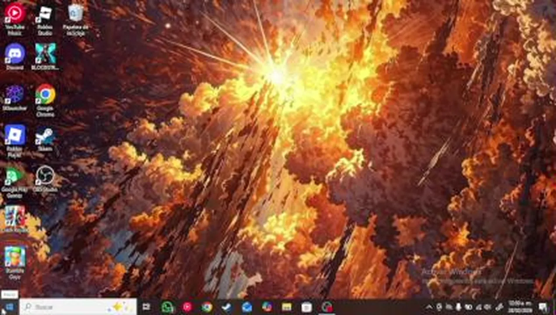Select the Steam desktop shortcut

[45, 139]
